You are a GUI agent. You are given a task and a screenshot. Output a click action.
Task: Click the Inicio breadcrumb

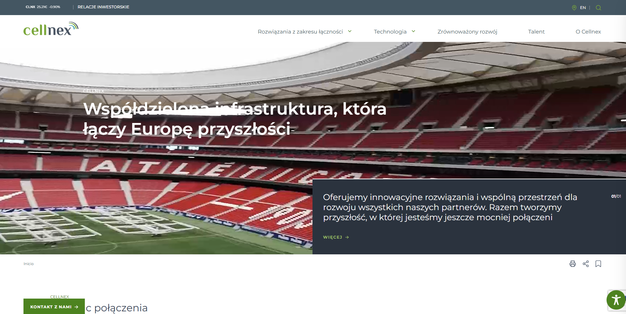[x=29, y=264]
